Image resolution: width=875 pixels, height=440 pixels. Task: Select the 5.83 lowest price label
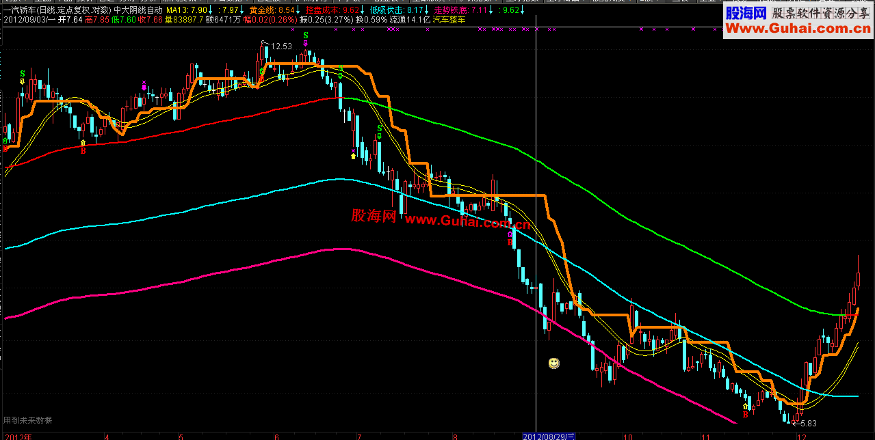(808, 424)
